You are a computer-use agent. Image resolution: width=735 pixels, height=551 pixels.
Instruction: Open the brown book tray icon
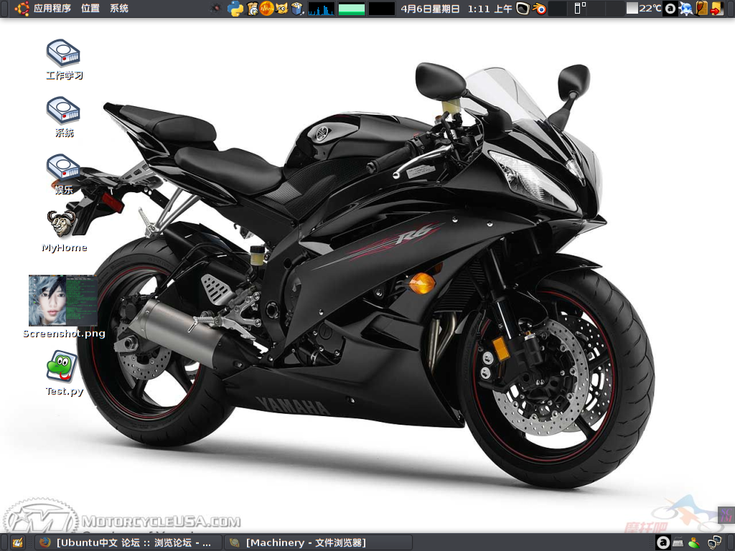pyautogui.click(x=702, y=9)
